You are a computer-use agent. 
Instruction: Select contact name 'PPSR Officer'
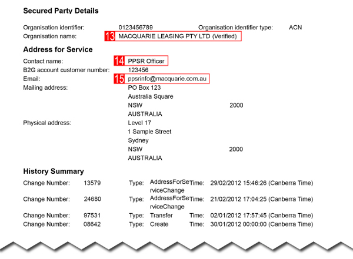[146, 61]
